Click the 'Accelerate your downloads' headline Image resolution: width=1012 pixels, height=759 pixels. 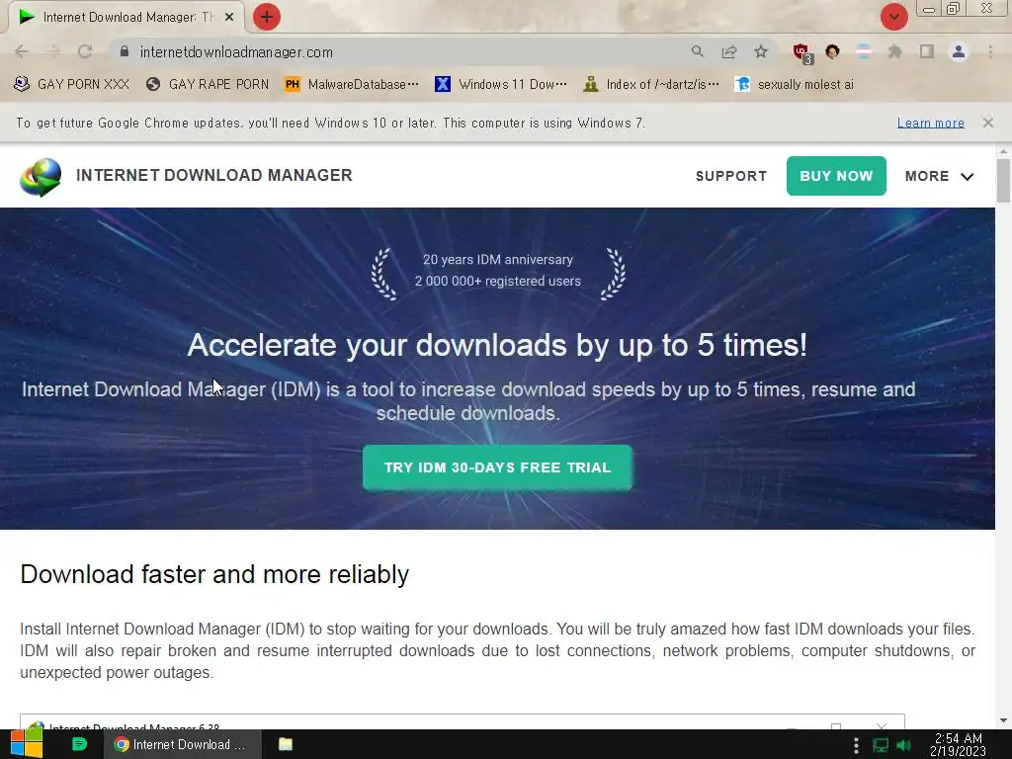497,345
